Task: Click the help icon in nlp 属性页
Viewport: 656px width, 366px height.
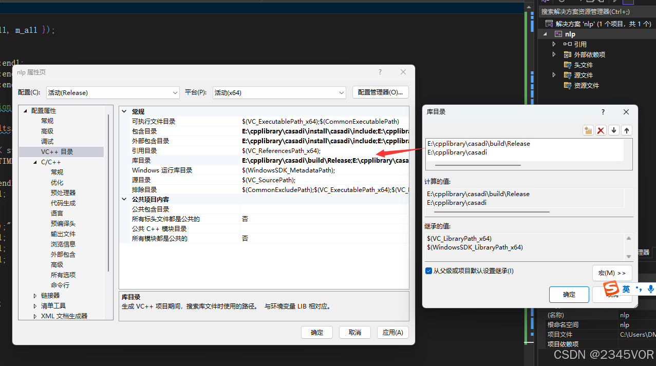Action: pos(380,72)
